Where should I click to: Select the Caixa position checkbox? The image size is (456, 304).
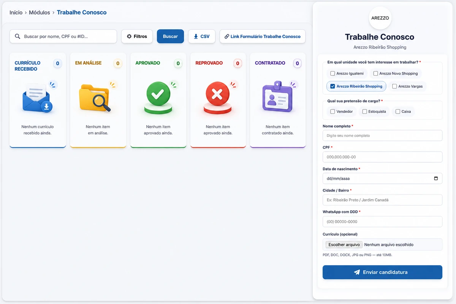click(398, 112)
